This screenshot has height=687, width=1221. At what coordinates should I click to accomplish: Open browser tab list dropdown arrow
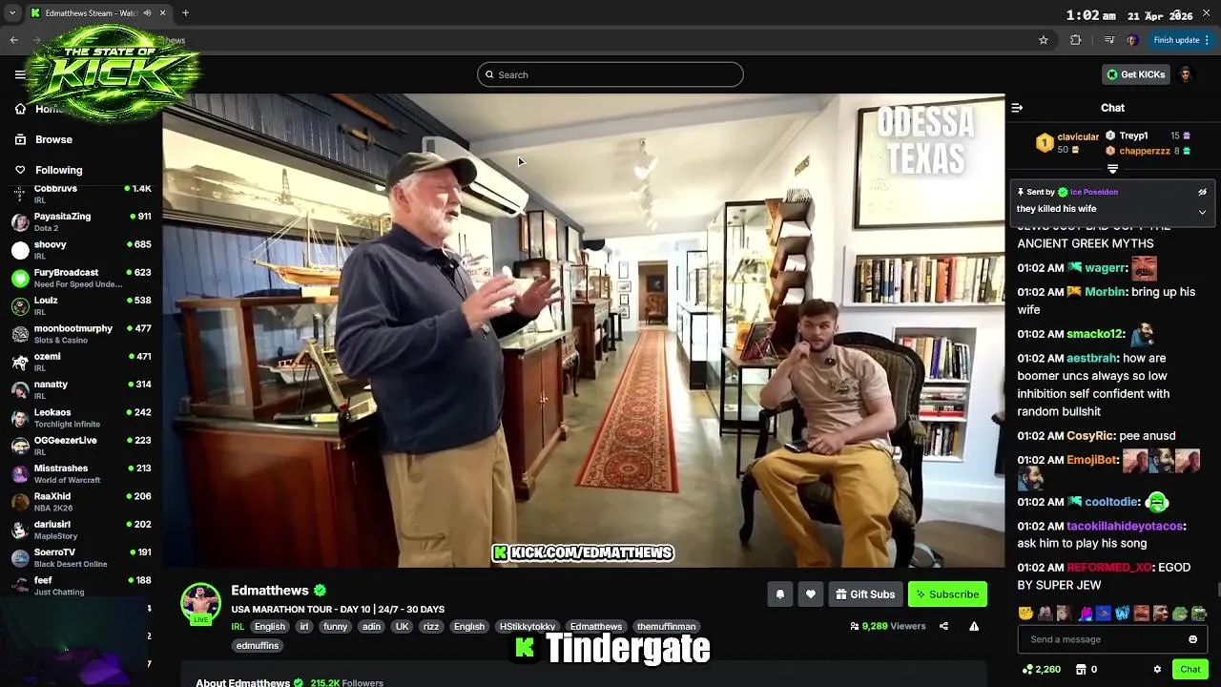click(x=12, y=13)
